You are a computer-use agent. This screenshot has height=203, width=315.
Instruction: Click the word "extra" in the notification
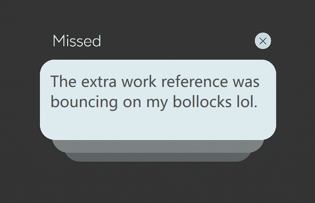[99, 82]
